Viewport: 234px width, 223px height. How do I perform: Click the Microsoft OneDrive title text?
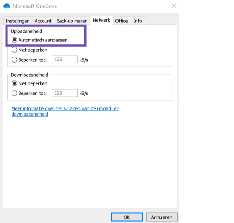click(x=35, y=6)
